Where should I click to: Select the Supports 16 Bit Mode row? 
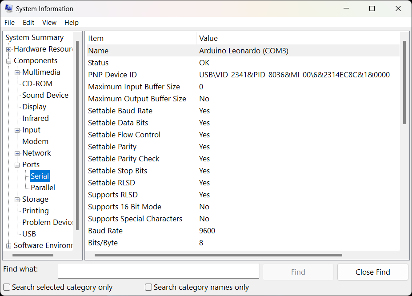243,207
